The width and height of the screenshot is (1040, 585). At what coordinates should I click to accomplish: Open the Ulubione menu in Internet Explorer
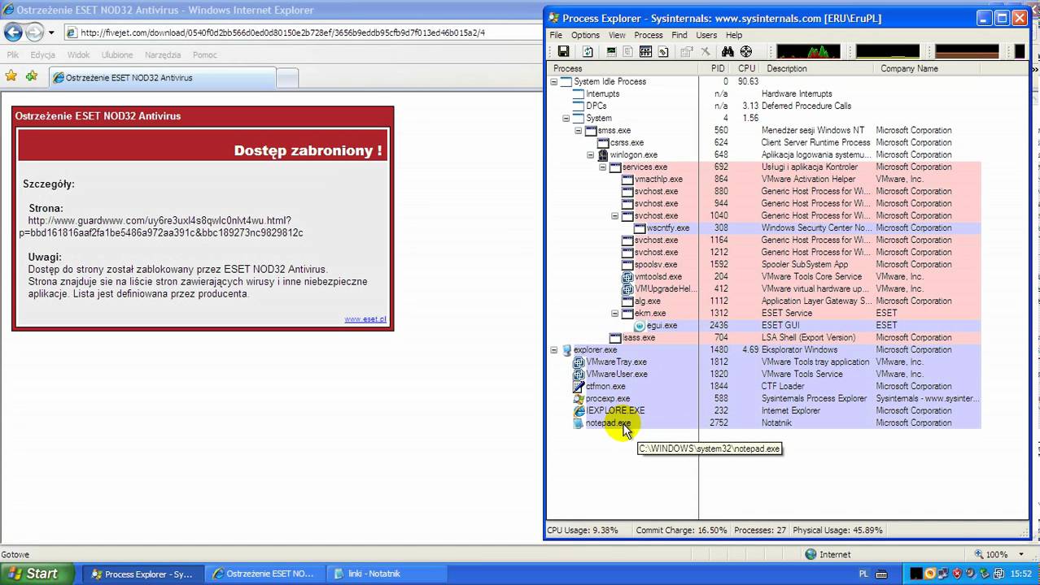pyautogui.click(x=117, y=54)
